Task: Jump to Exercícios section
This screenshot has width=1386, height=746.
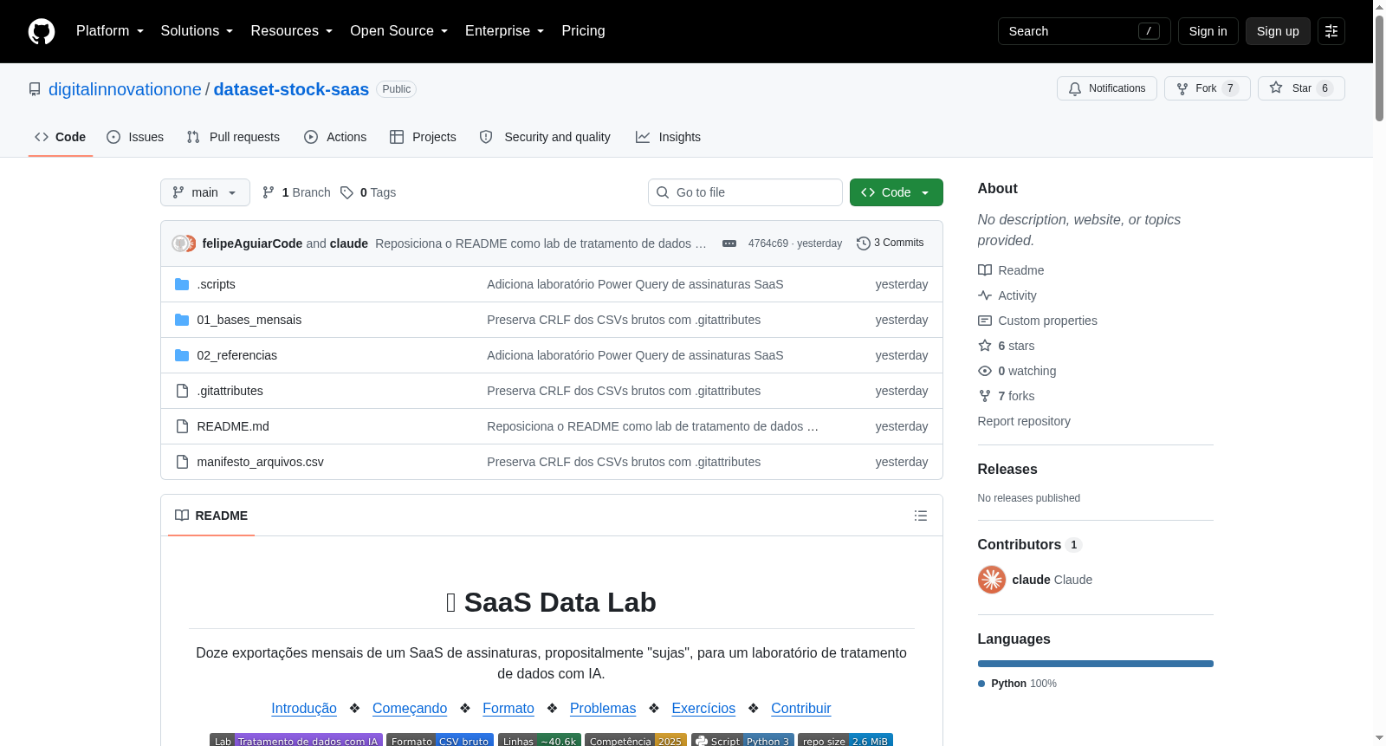Action: pos(703,708)
